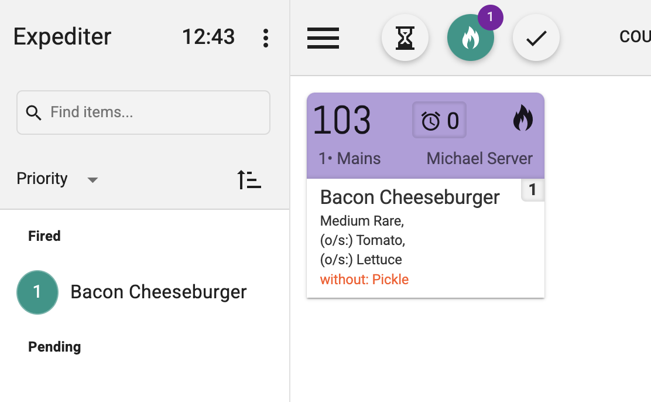651x402 pixels.
Task: Open the three-dot options menu
Action: (x=266, y=38)
